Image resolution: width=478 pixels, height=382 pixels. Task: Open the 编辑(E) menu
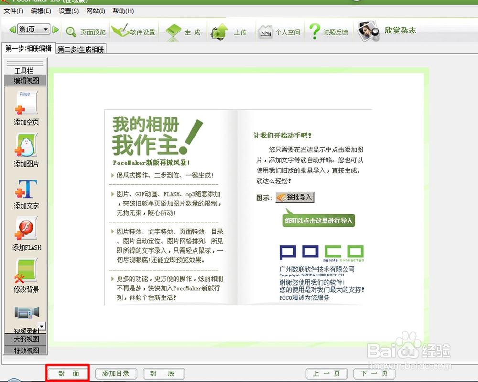click(41, 11)
